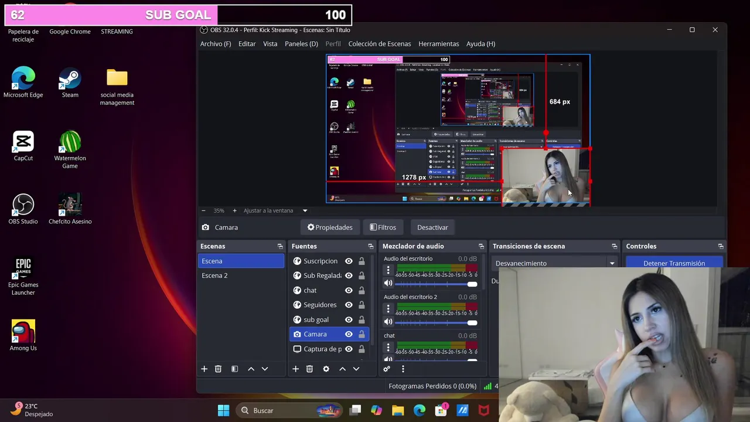The image size is (750, 422).
Task: Click Windows Start button on taskbar
Action: 224,410
